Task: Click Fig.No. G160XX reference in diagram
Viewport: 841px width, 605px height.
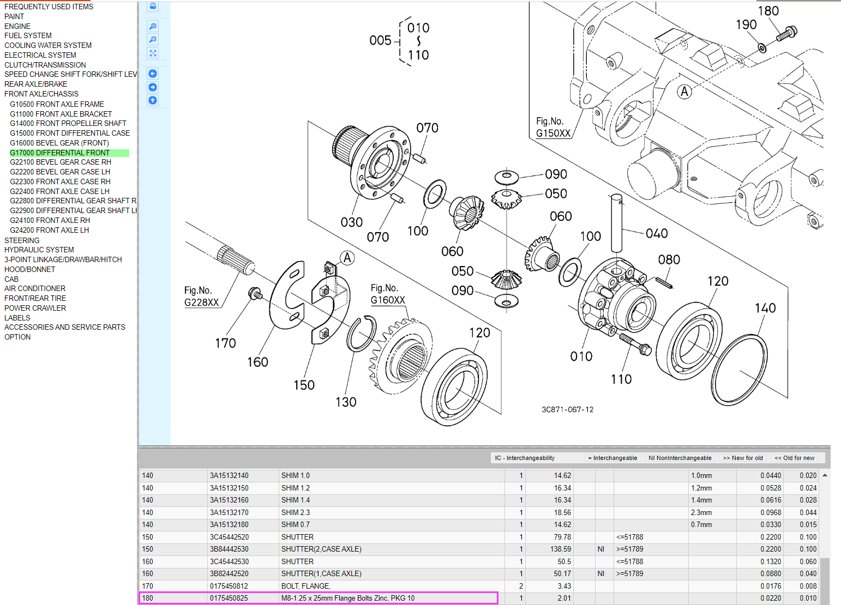Action: coord(388,294)
